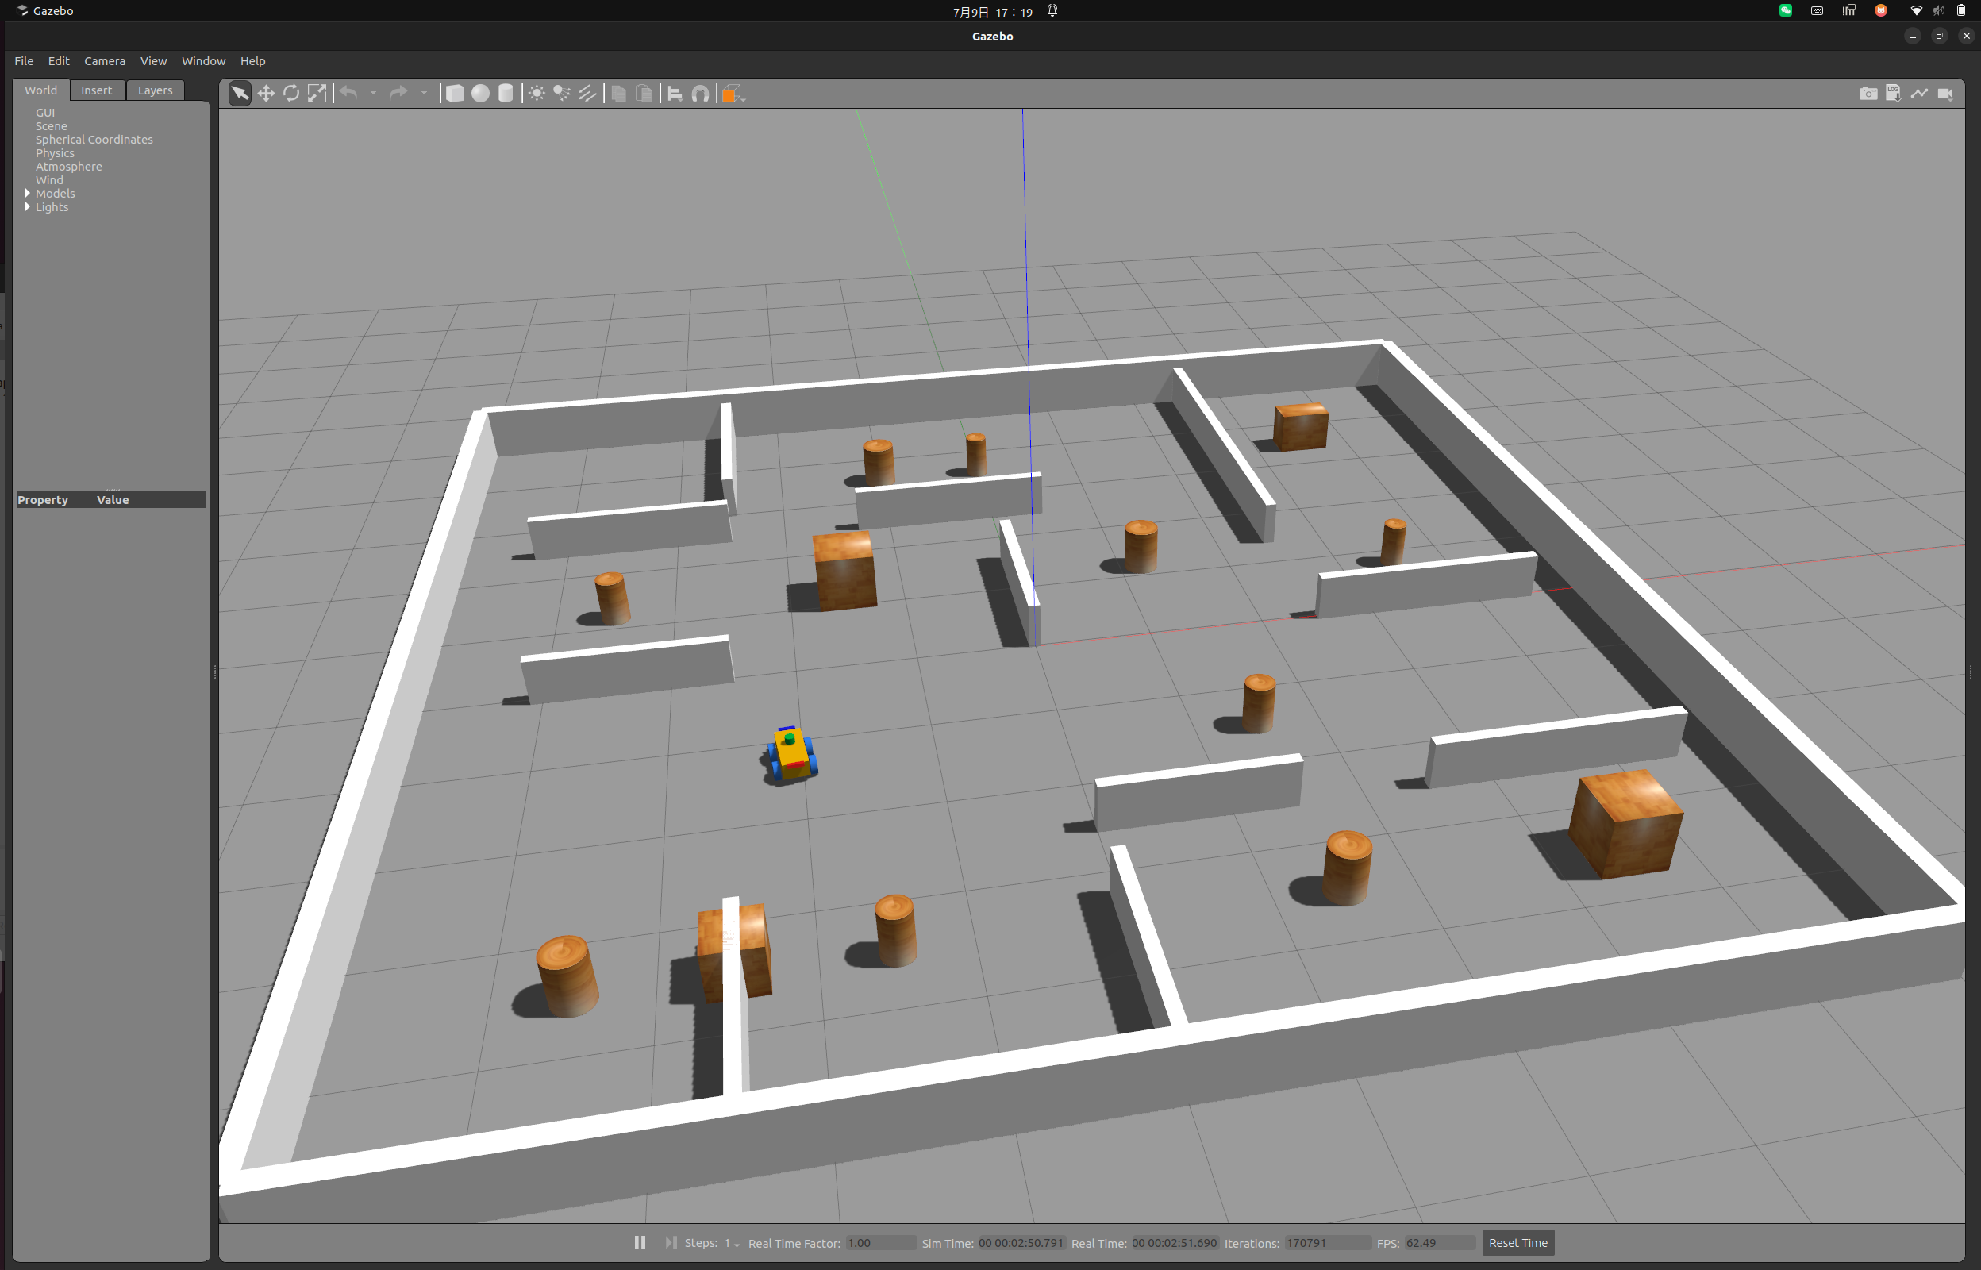Open the Wi-Fi network indicator
Screen dimensions: 1981x1270
point(1916,11)
